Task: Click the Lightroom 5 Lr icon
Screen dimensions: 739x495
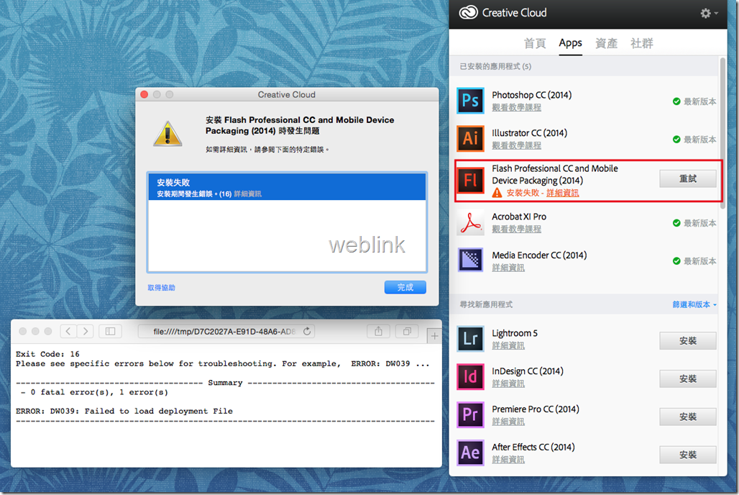Action: 470,339
